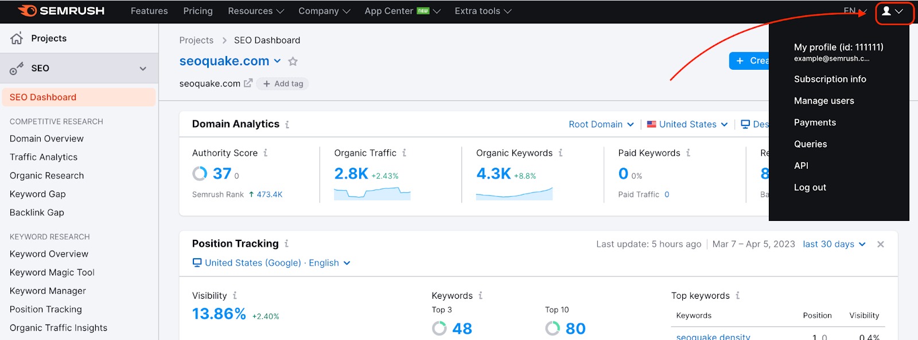Star seoquake.com as favorite
918x340 pixels.
(293, 61)
